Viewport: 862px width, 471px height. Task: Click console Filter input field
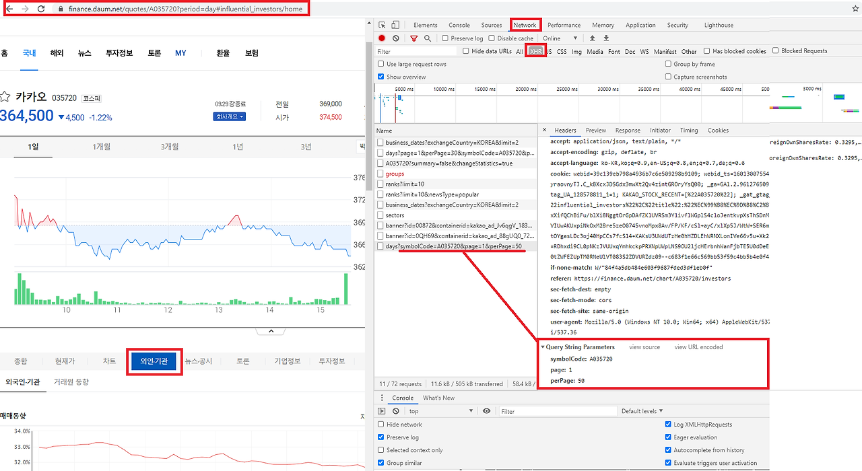(557, 411)
